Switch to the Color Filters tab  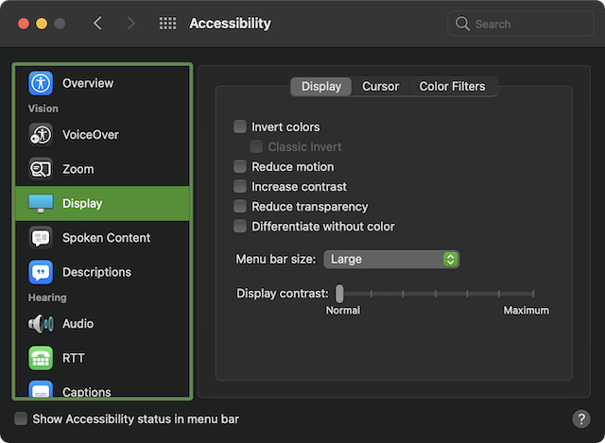pyautogui.click(x=452, y=87)
